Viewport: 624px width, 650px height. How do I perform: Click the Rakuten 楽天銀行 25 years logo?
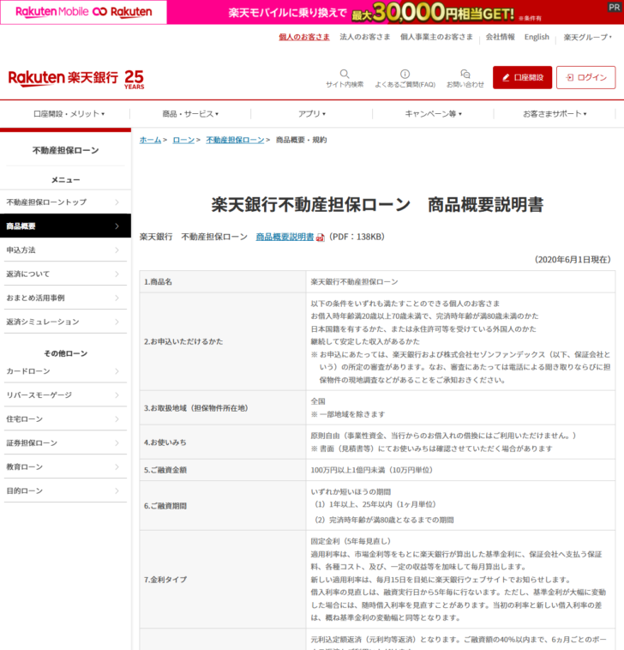(76, 78)
